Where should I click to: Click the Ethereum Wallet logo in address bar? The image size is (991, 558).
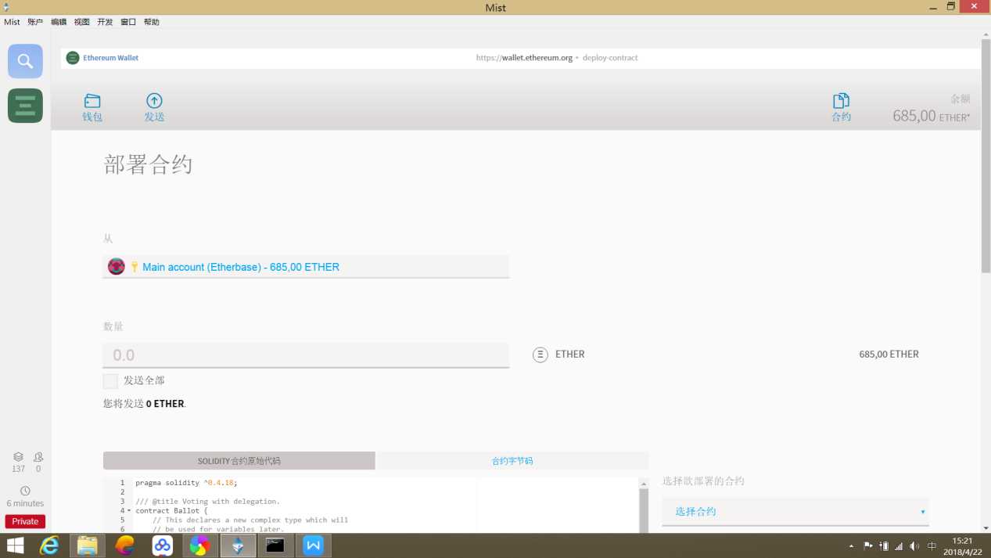73,58
